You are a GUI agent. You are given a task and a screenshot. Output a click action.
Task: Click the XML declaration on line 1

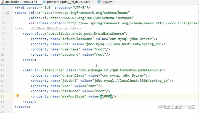52,7
